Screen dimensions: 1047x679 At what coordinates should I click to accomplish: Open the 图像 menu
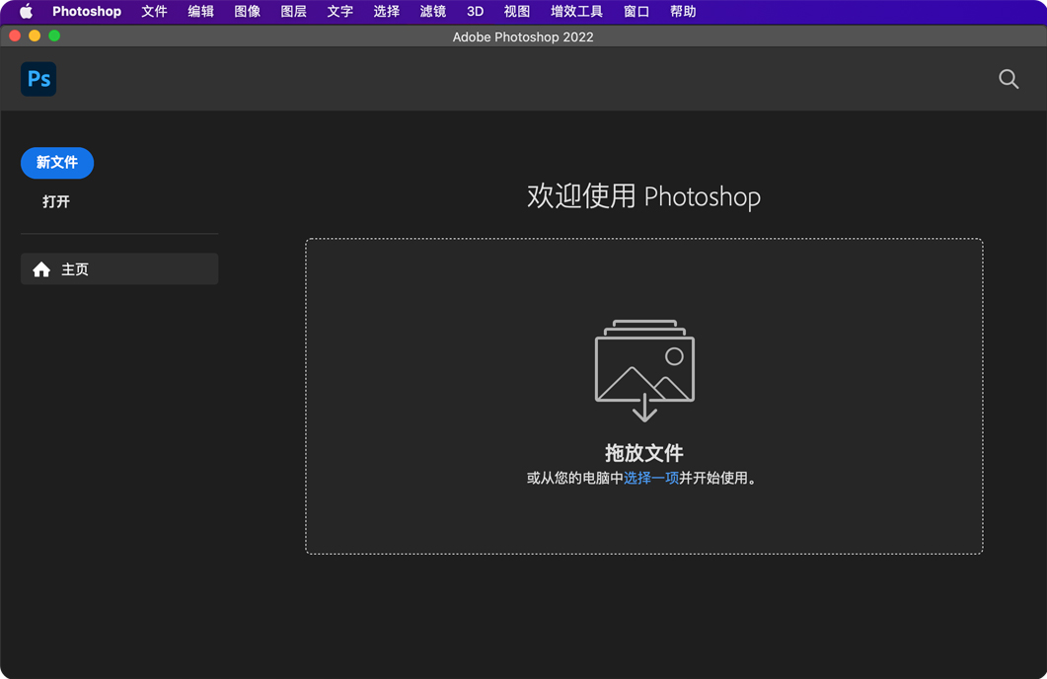click(x=247, y=11)
